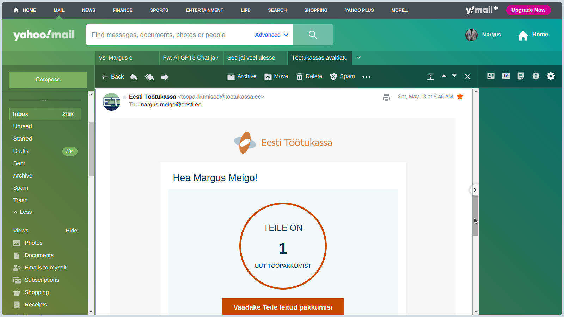Close the open email with X

[x=467, y=77]
